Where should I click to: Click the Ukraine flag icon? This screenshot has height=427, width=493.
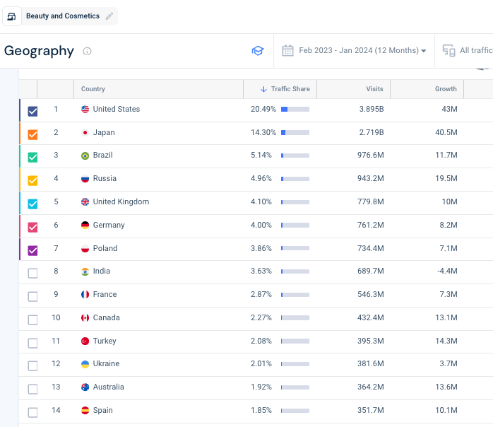tap(85, 364)
